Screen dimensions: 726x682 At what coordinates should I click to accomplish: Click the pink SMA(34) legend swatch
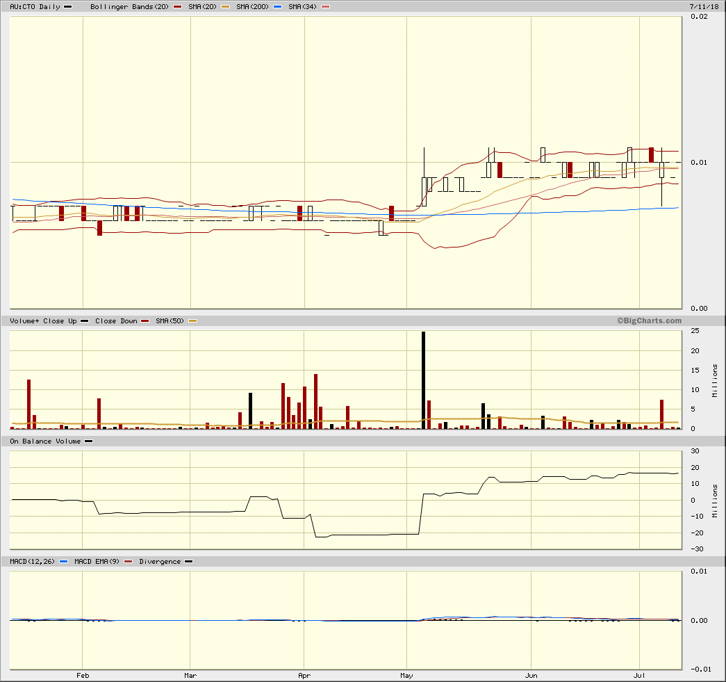pos(326,7)
